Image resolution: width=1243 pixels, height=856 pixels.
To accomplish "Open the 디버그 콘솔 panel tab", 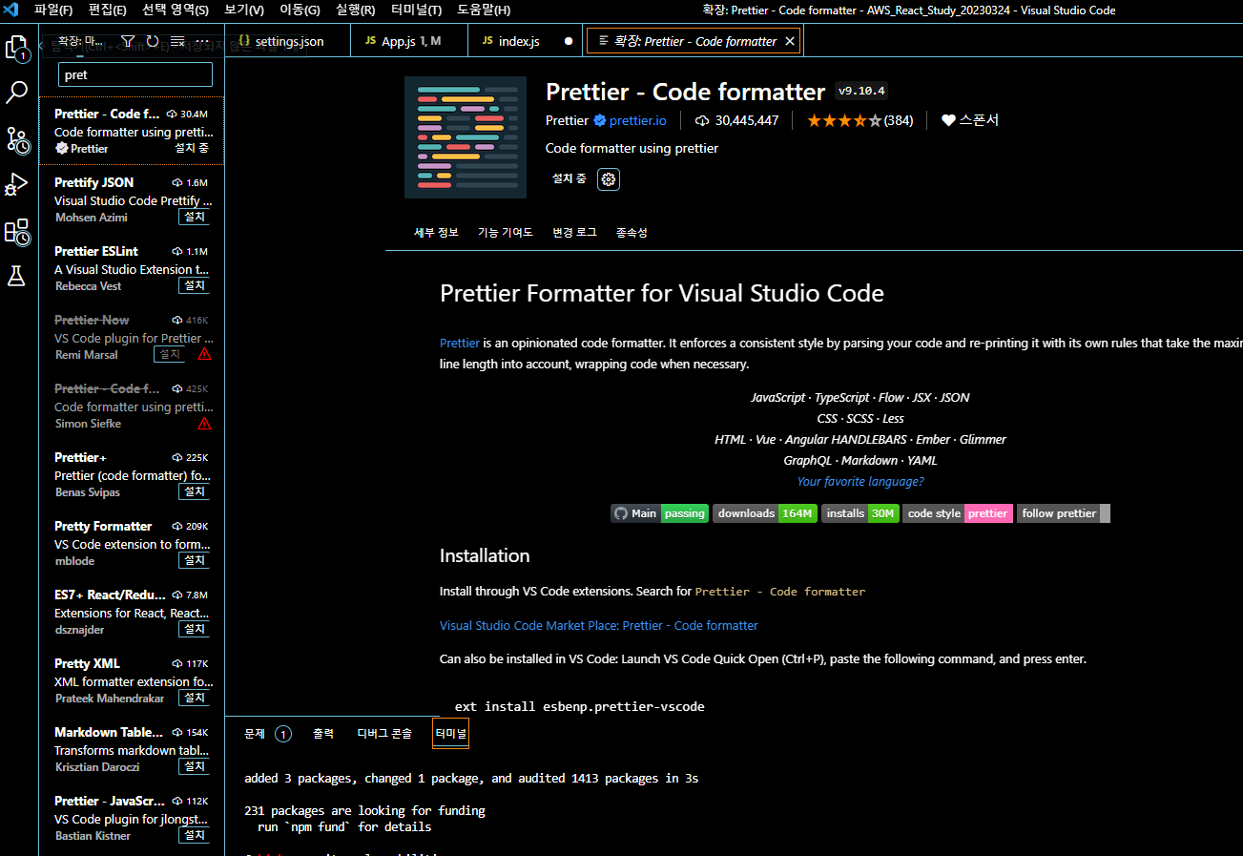I will click(384, 734).
